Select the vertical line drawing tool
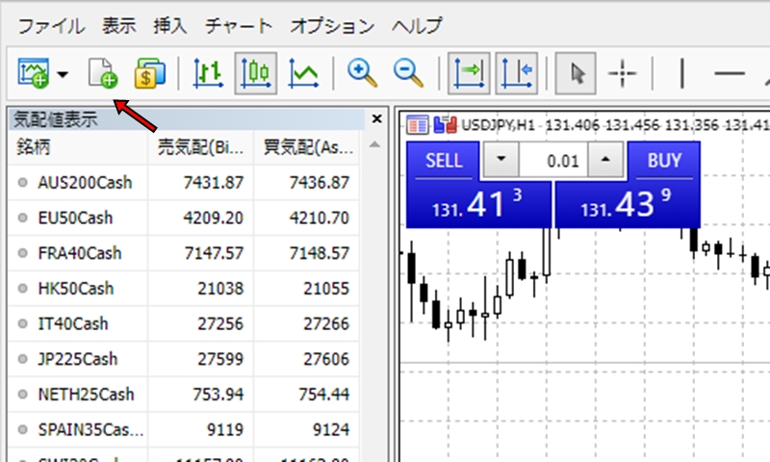This screenshot has height=462, width=770. (x=682, y=74)
